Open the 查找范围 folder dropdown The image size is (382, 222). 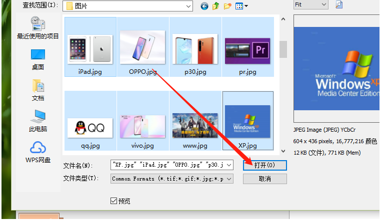pos(127,6)
